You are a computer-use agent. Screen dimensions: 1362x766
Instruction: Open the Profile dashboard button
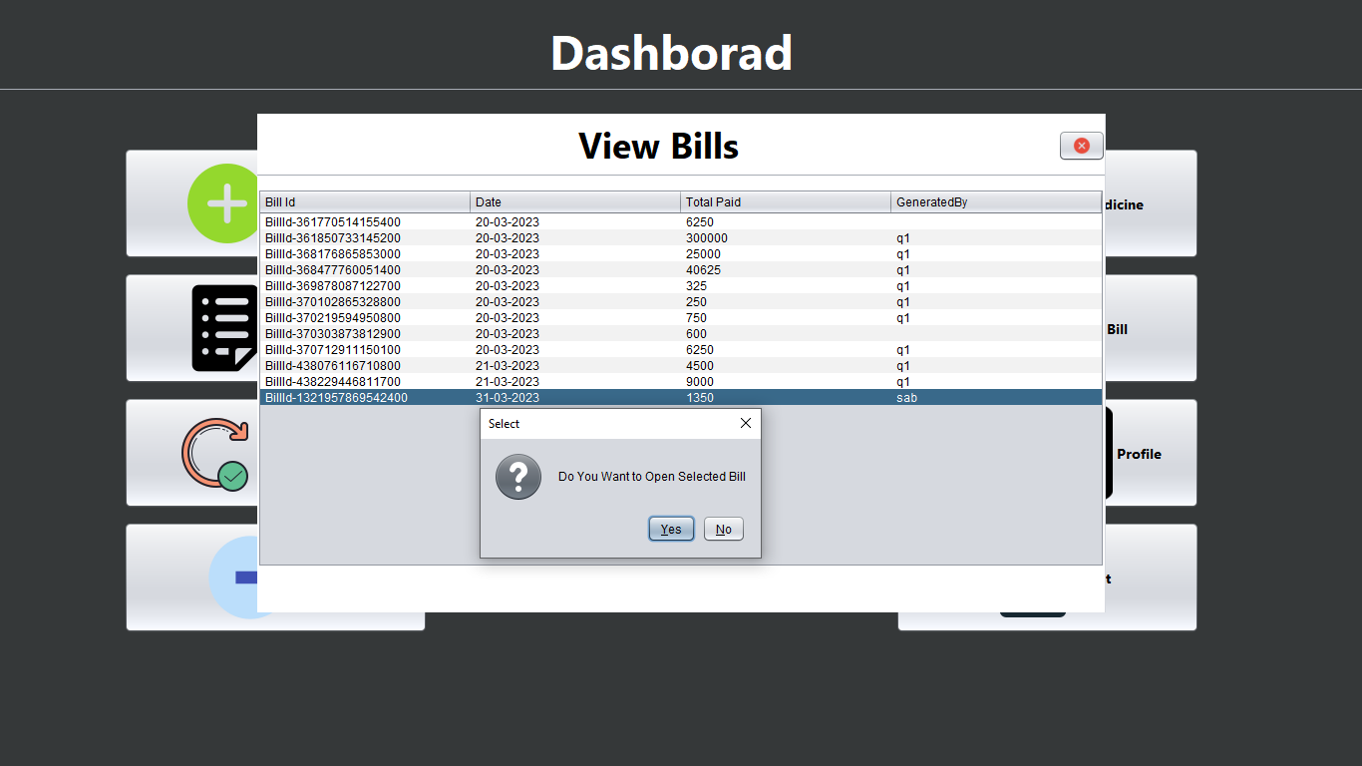[x=1151, y=453]
